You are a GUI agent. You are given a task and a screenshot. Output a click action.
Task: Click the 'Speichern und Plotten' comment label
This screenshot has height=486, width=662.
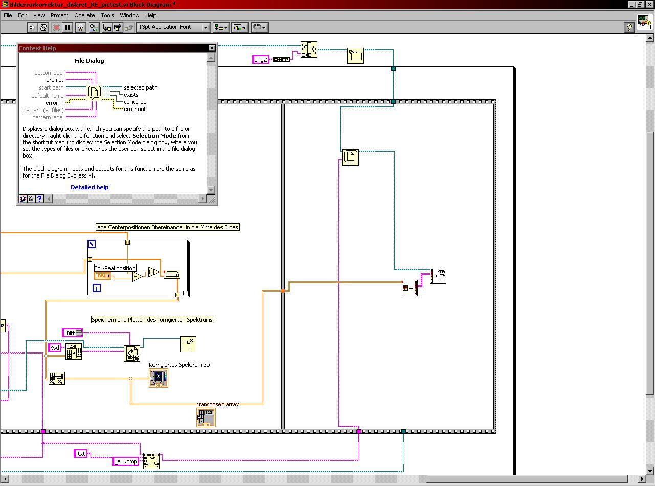click(152, 320)
